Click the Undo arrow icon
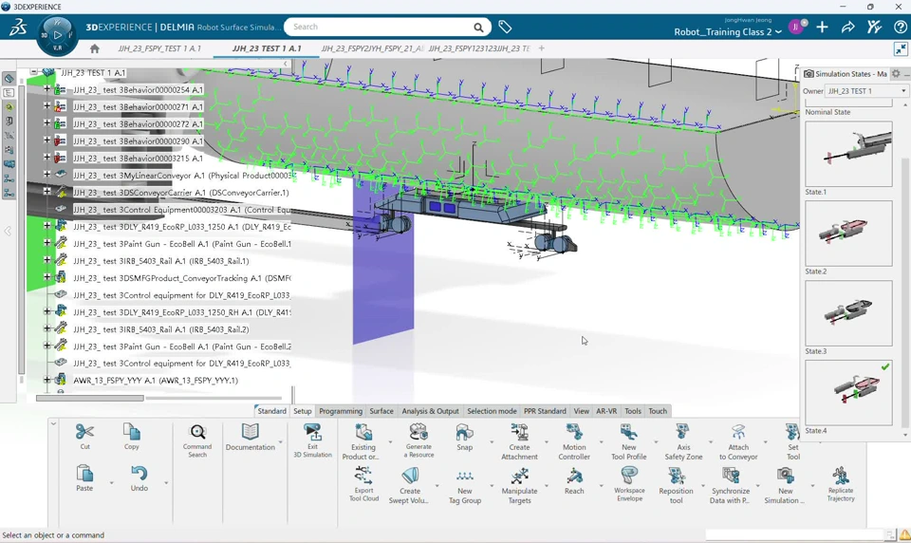The height and width of the screenshot is (543, 911). tap(139, 474)
